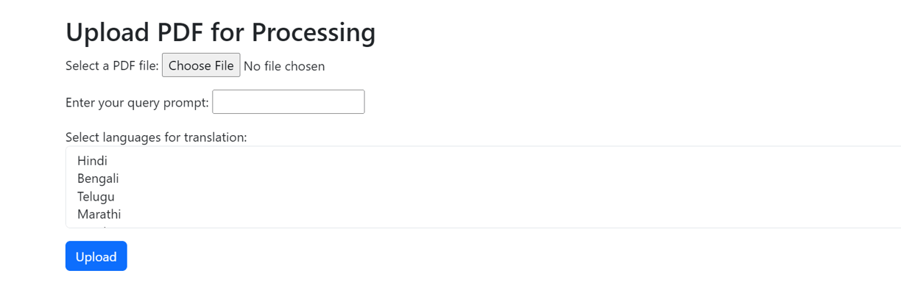This screenshot has width=901, height=293.
Task: Click the word 'Processing' in the heading
Action: point(314,32)
